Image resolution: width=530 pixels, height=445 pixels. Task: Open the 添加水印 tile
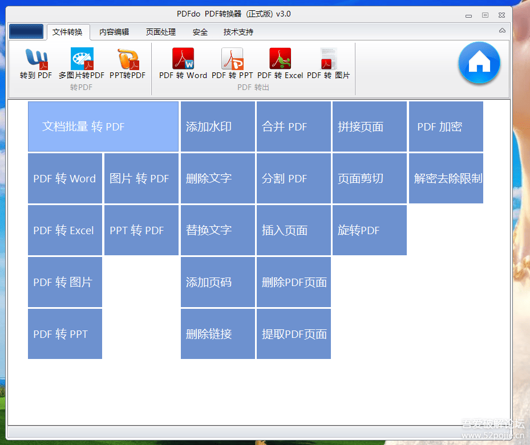218,126
